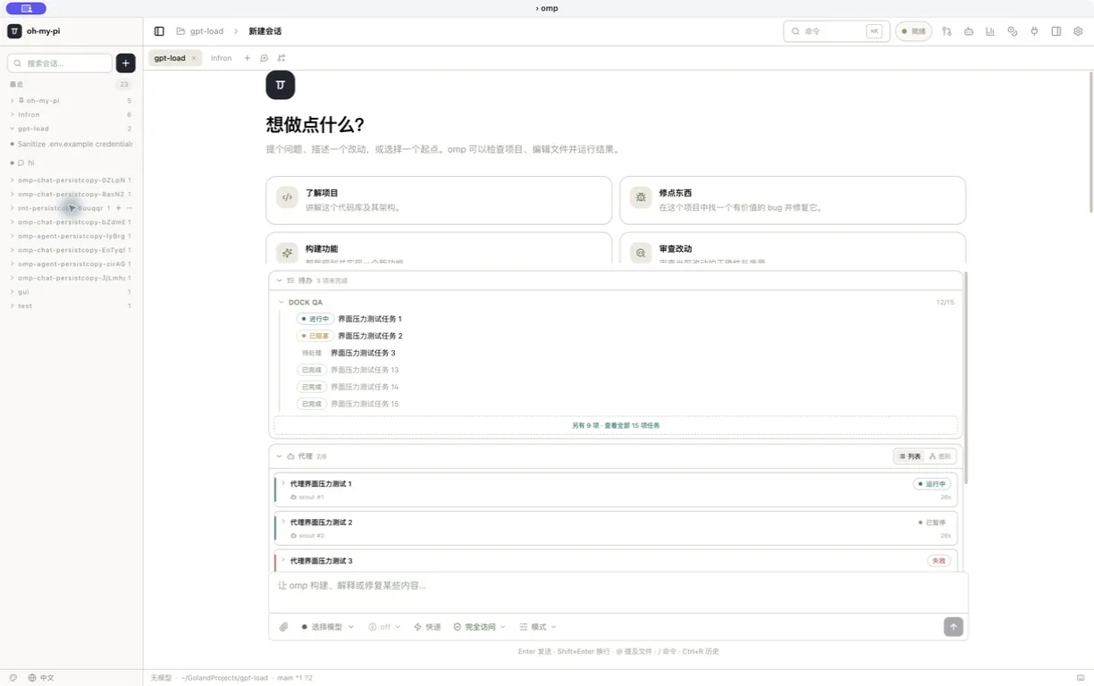1094x686 pixels.
Task: Close the gpt-load tab
Action: click(193, 58)
